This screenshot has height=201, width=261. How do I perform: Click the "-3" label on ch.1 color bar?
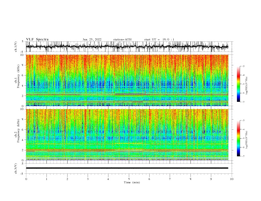coord(243,66)
